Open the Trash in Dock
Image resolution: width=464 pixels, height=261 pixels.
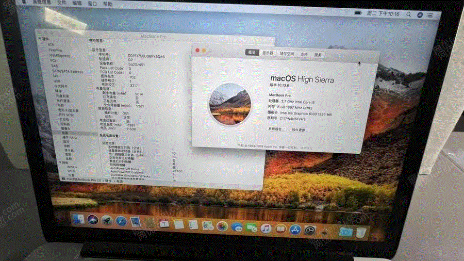361,233
